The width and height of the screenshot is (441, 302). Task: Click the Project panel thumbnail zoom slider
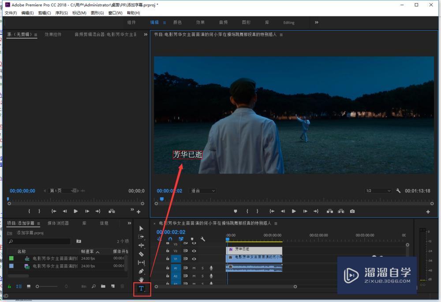coord(38,287)
